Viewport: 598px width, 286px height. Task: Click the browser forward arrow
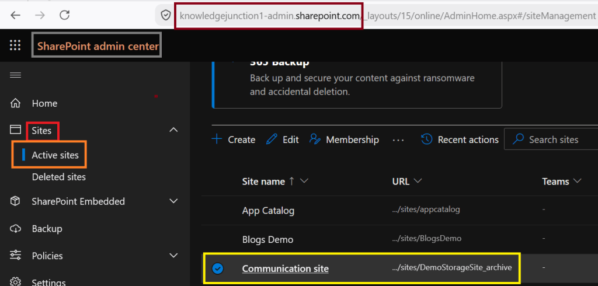40,15
